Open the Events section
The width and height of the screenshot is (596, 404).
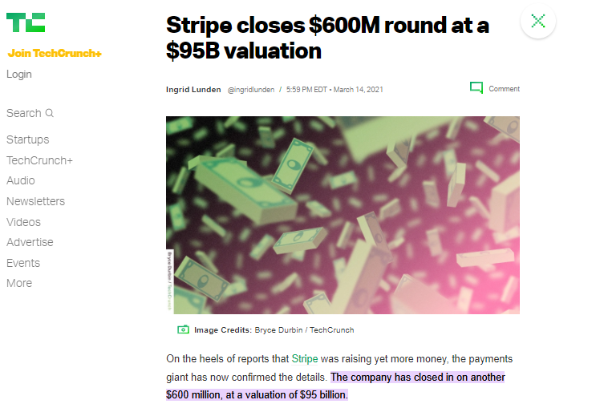coord(22,263)
